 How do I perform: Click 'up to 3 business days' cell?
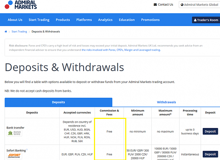190,132
